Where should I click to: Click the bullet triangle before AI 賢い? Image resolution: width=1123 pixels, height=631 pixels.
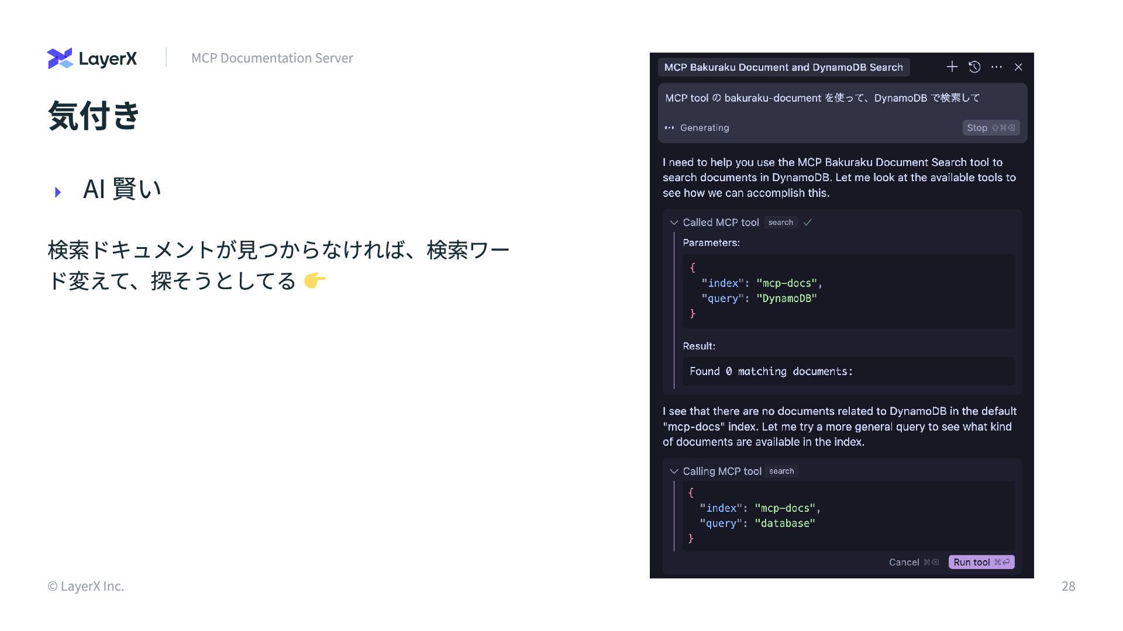click(x=57, y=192)
